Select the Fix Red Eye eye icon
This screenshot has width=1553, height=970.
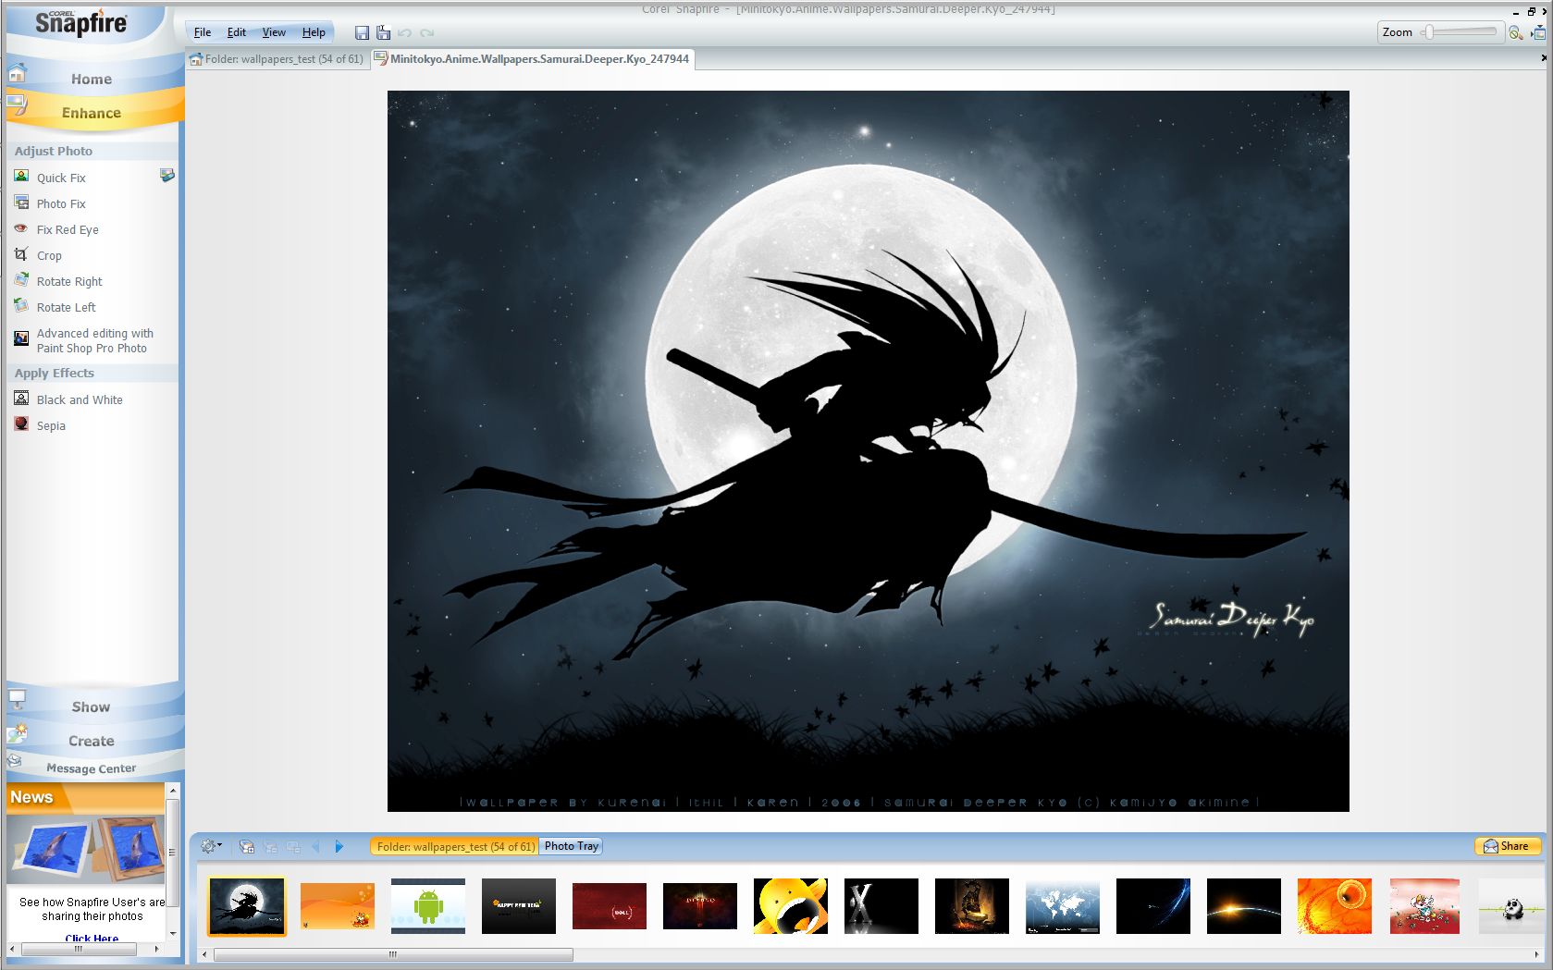click(21, 228)
